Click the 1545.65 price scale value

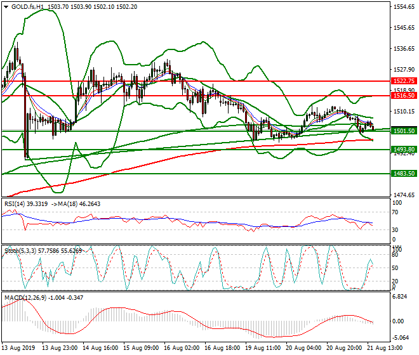pyautogui.click(x=404, y=27)
